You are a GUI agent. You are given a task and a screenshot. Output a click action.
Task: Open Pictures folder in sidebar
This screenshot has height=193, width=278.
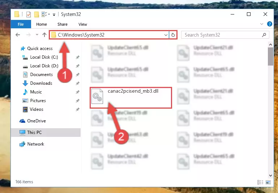(x=38, y=101)
